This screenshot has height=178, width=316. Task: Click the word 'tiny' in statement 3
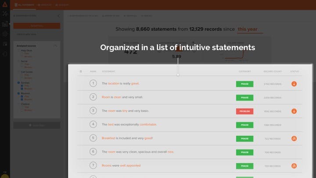click(125, 111)
